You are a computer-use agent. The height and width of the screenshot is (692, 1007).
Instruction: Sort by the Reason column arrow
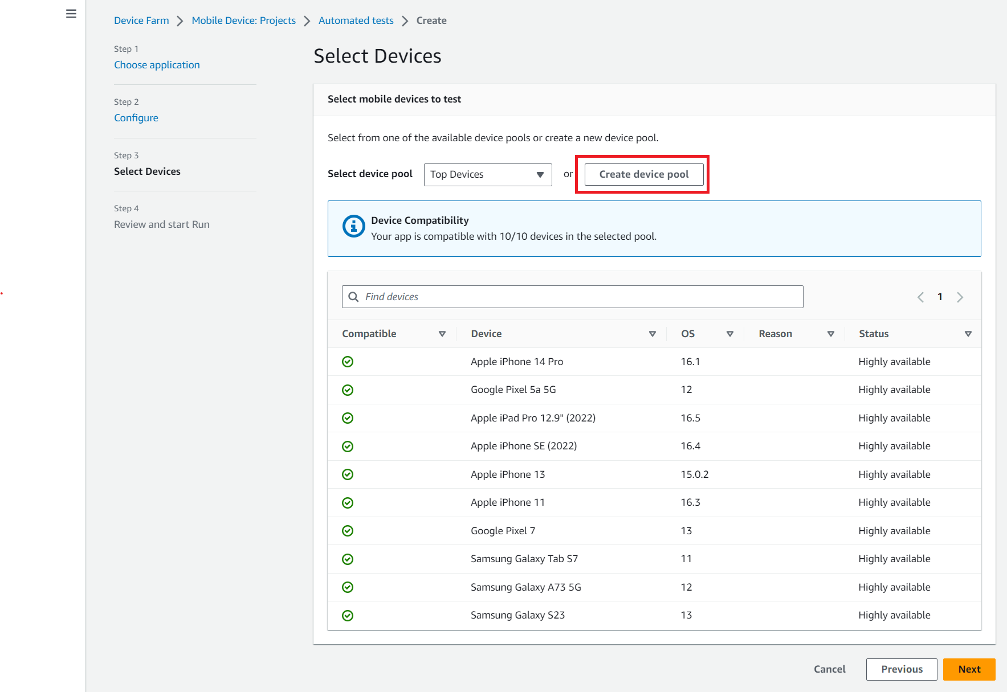point(830,334)
